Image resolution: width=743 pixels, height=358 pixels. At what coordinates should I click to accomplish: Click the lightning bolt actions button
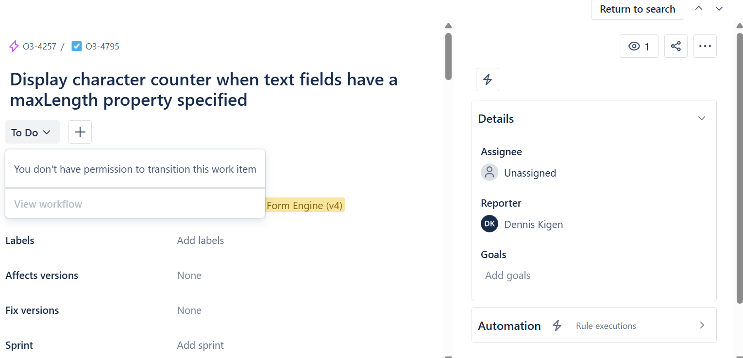[488, 80]
